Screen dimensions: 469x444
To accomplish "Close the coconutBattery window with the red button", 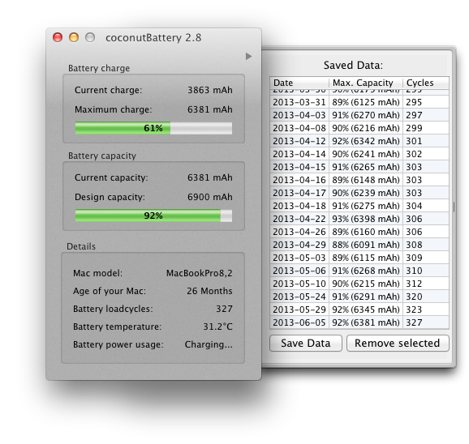I will pos(58,37).
